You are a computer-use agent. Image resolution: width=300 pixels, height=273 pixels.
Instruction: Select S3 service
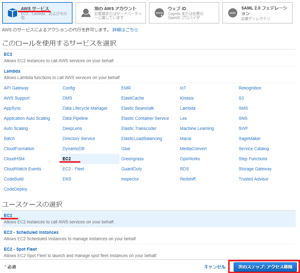point(241,98)
